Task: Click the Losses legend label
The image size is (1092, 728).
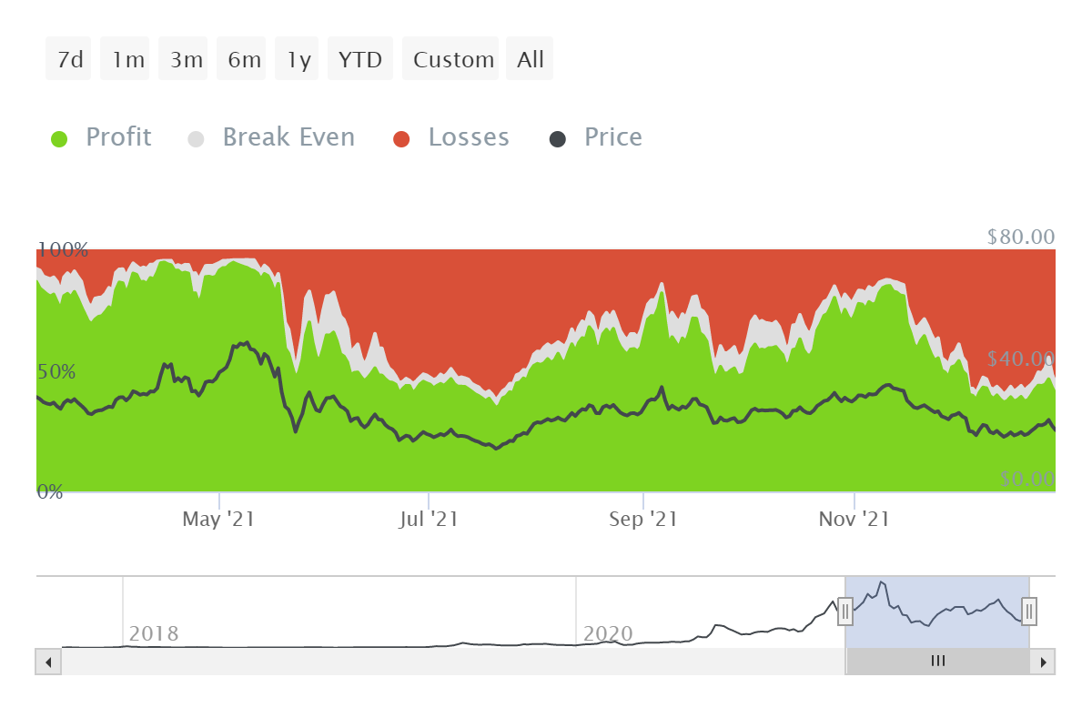Action: (469, 137)
